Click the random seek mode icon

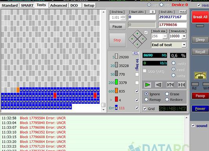pos(170,84)
